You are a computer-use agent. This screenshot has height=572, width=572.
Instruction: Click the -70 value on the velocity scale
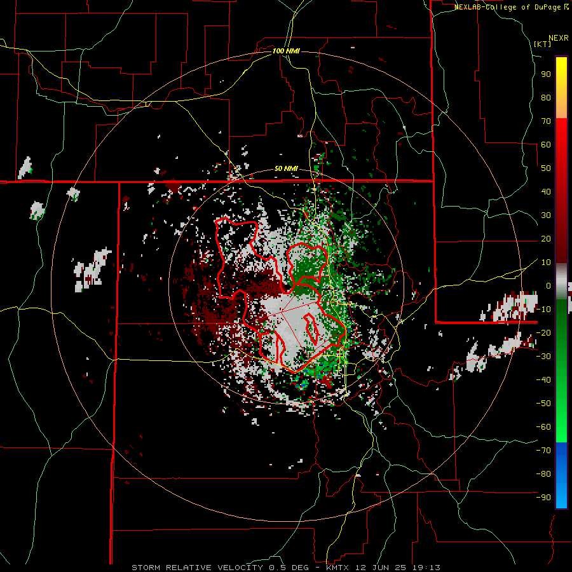[x=543, y=451]
